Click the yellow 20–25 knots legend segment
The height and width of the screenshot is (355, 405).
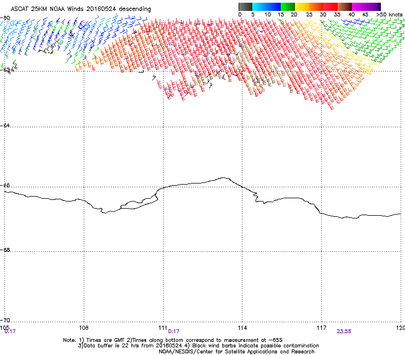pyautogui.click(x=302, y=7)
